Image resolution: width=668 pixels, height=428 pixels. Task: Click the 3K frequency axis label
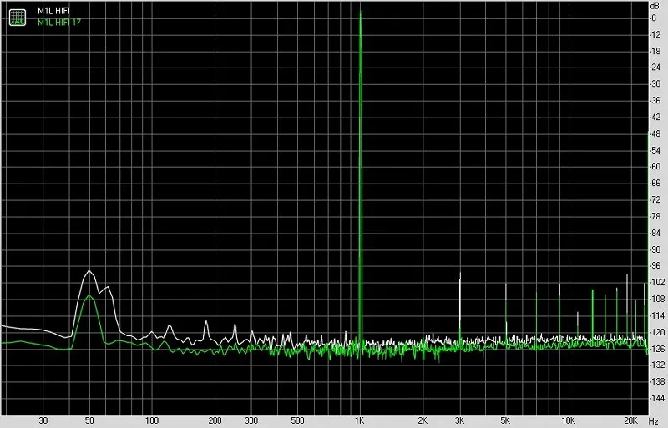(x=459, y=420)
